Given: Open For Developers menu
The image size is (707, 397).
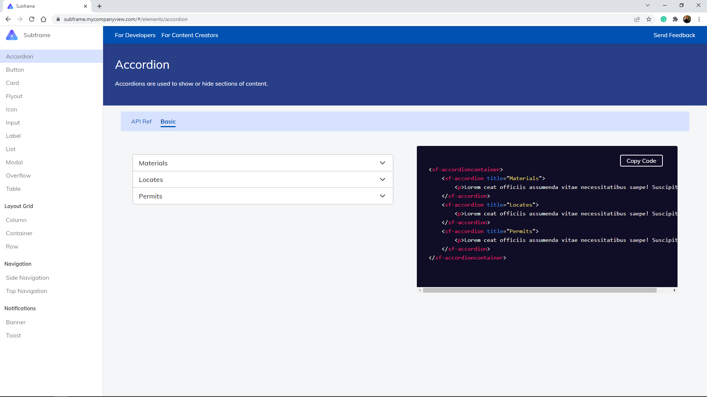Looking at the screenshot, I should click(135, 35).
